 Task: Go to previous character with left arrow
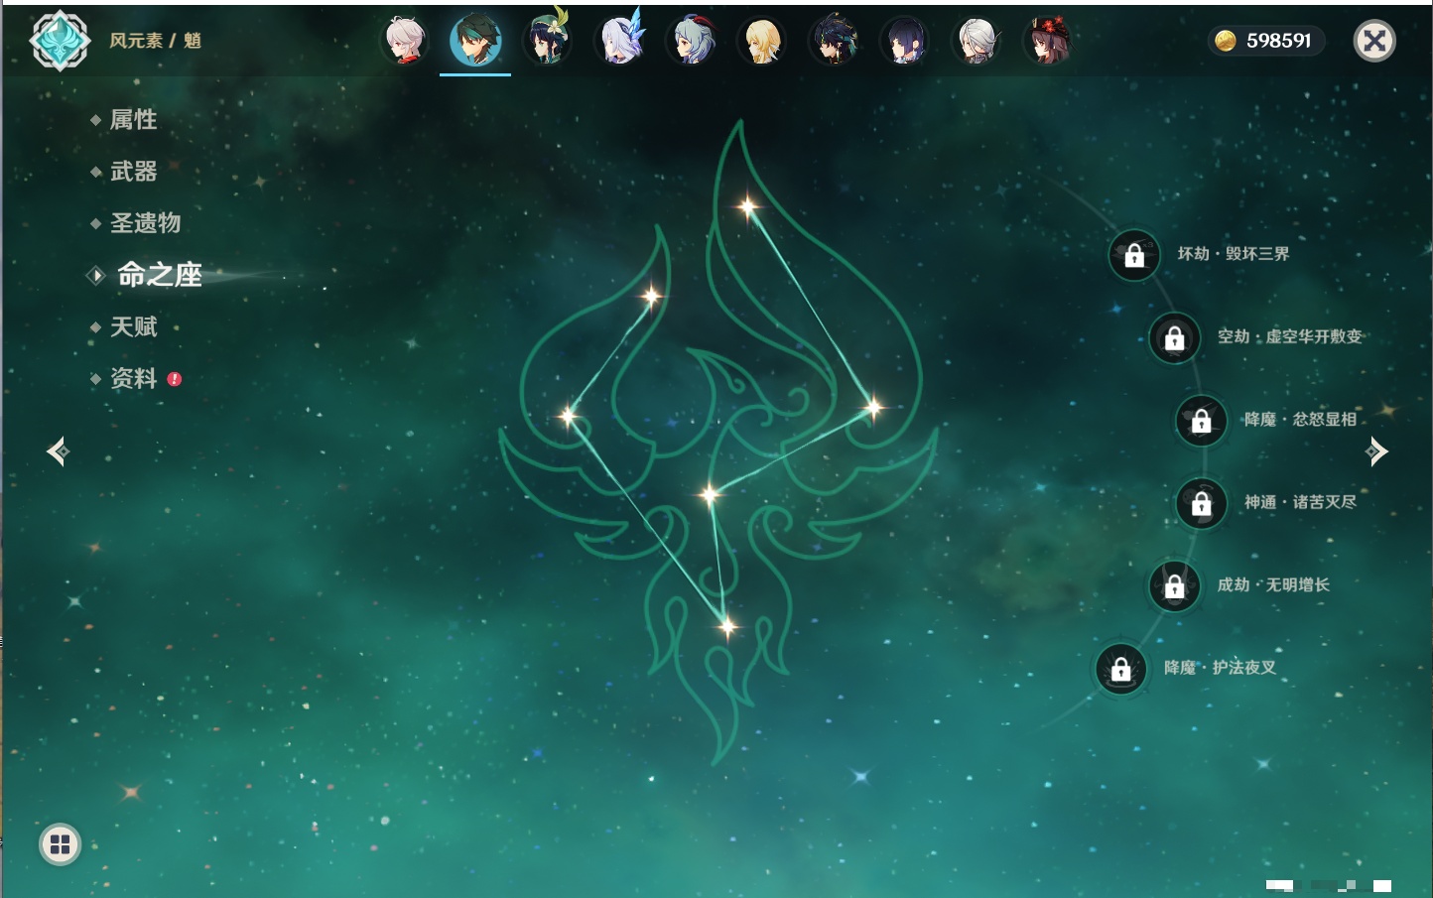click(58, 451)
